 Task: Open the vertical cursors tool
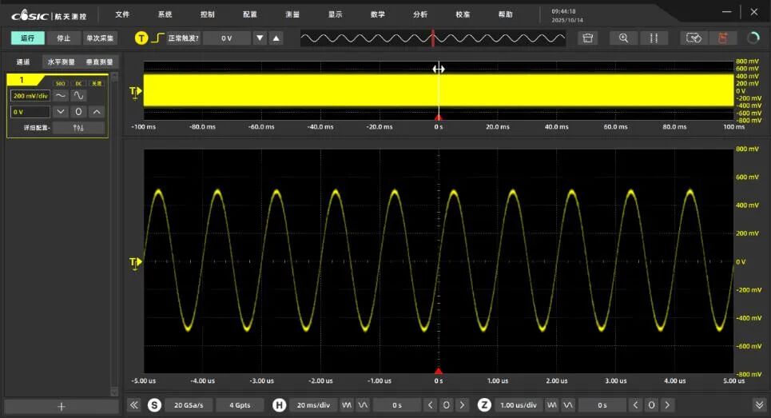(654, 38)
